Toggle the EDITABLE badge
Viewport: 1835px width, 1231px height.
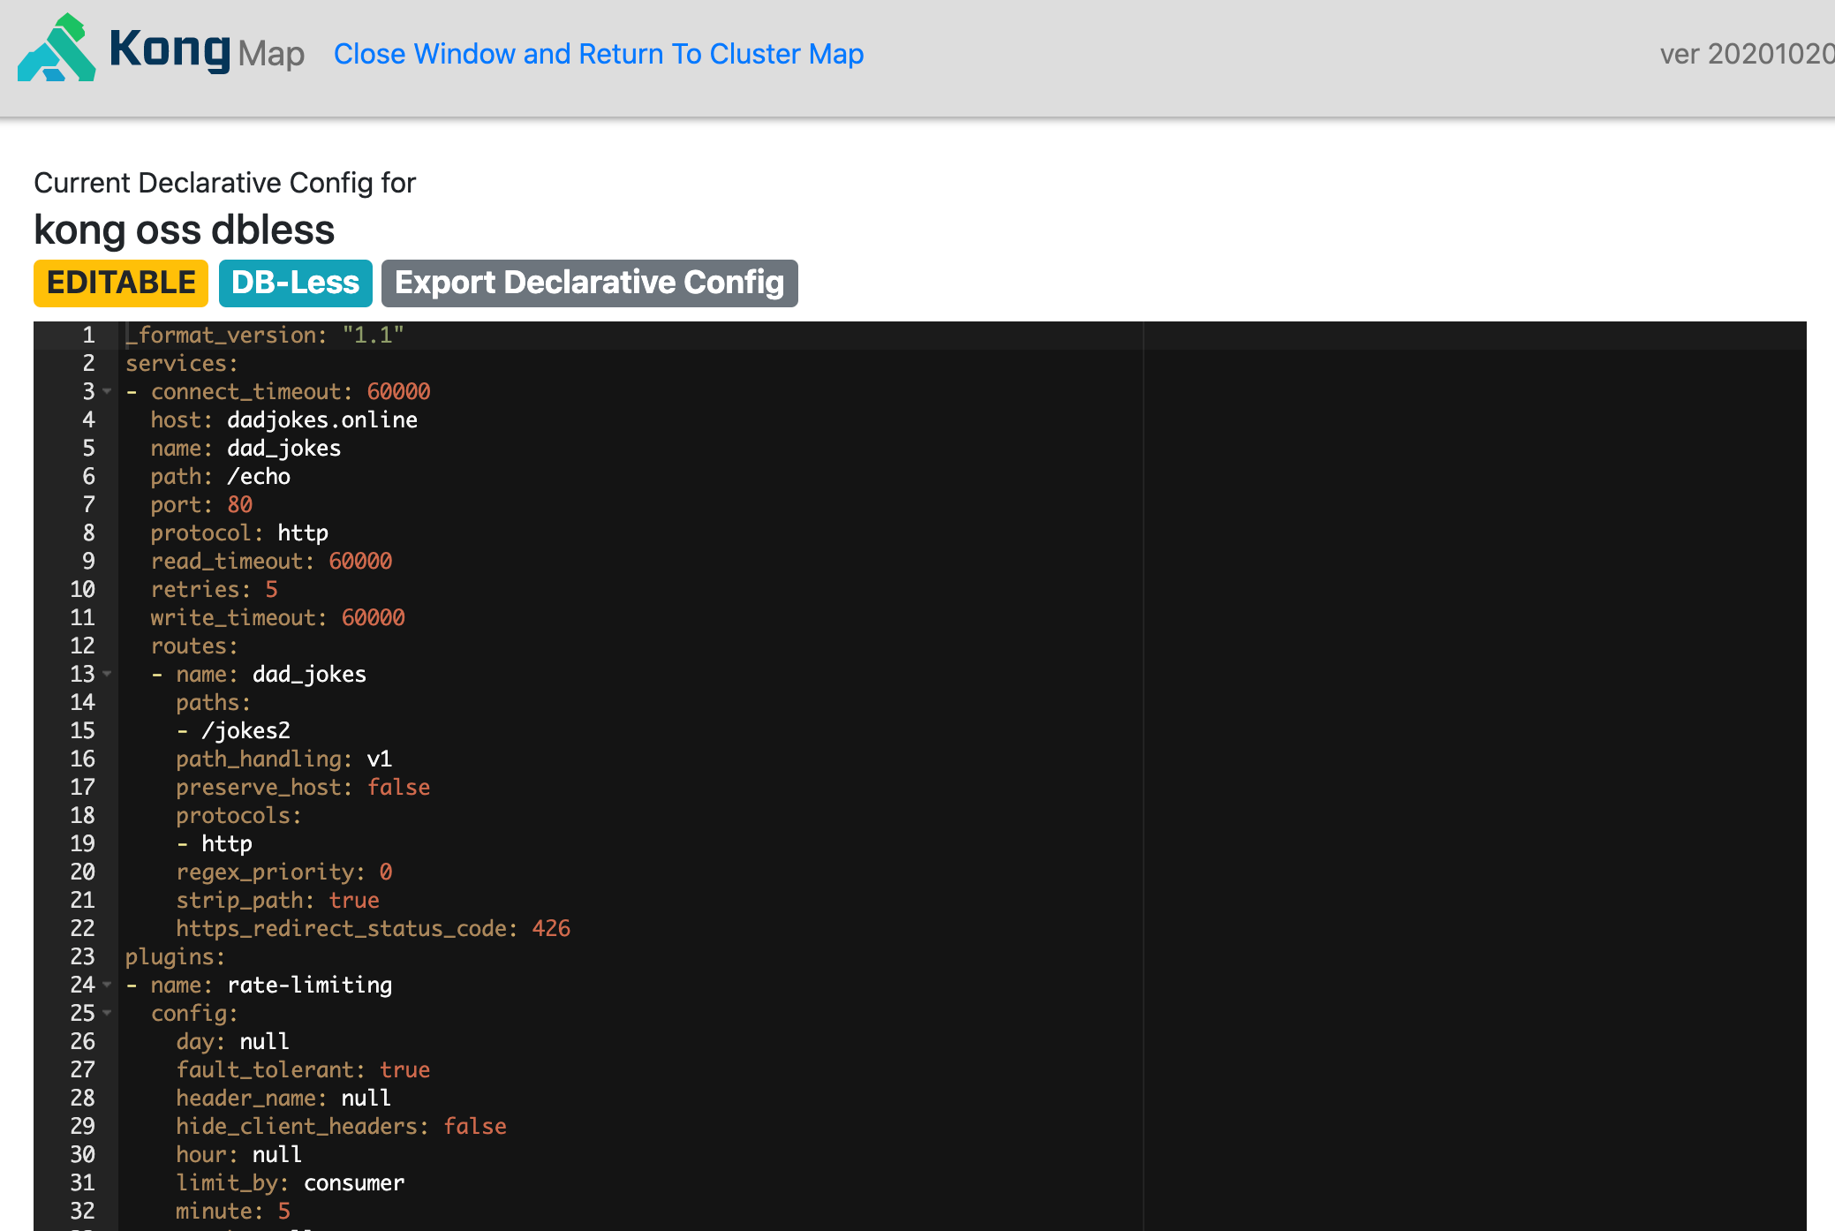120,282
